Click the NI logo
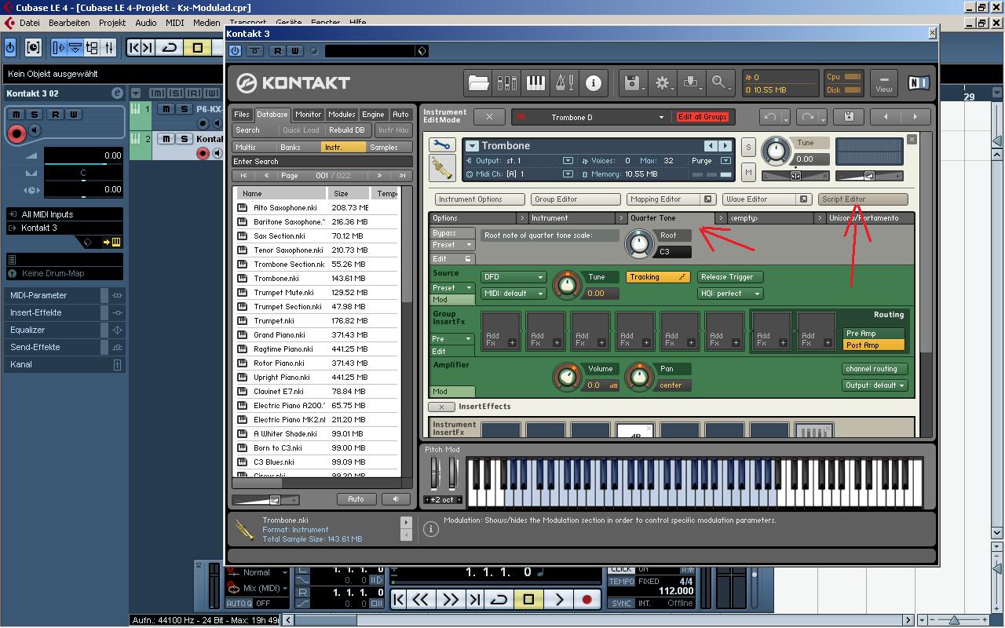The height and width of the screenshot is (628, 1005). point(918,82)
